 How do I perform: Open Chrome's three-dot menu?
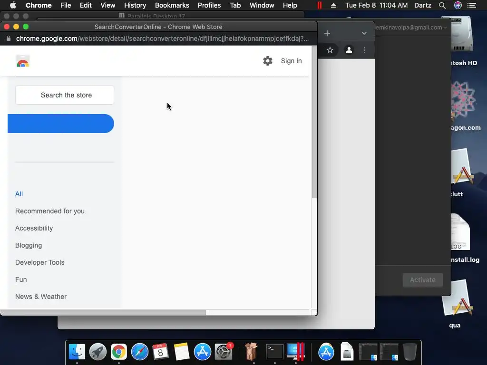(364, 50)
